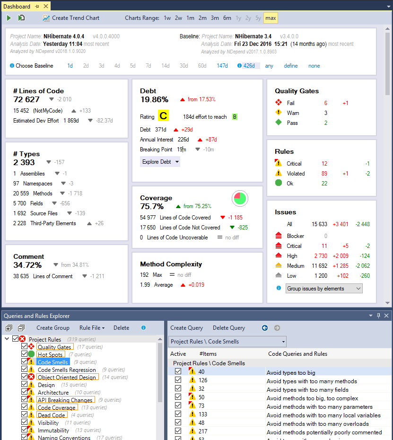Image resolution: width=393 pixels, height=440 pixels.
Task: Pin the Queries and Rules Explorer panel
Action: pos(378,316)
